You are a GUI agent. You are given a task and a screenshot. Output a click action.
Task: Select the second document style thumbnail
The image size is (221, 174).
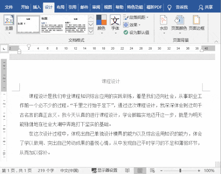pyautogui.click(x=52, y=24)
